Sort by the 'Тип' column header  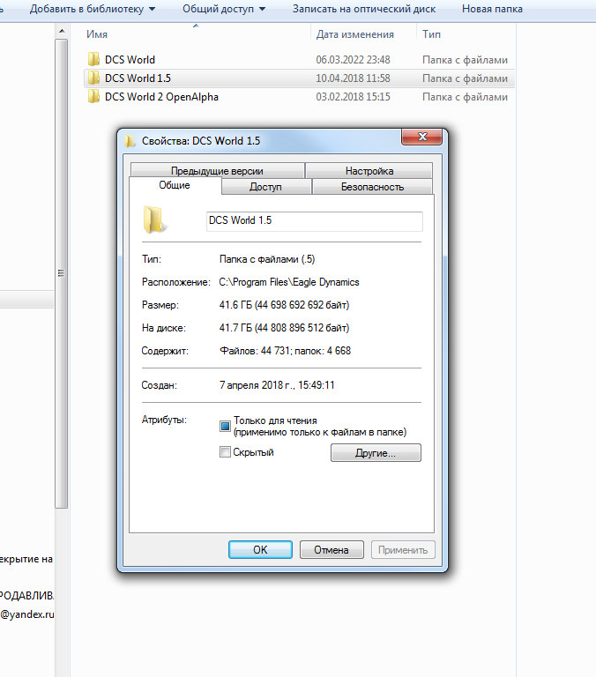431,34
